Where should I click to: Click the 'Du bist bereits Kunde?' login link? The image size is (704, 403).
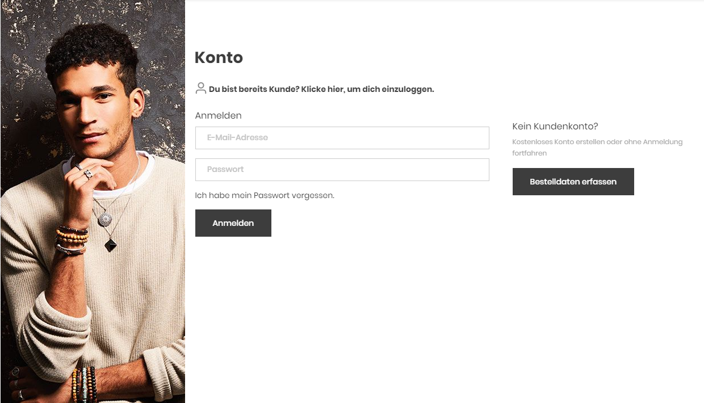pyautogui.click(x=321, y=89)
